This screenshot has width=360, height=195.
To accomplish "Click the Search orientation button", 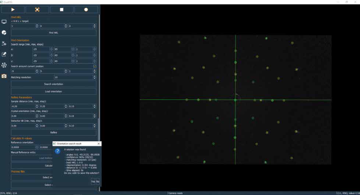I will (53, 84).
